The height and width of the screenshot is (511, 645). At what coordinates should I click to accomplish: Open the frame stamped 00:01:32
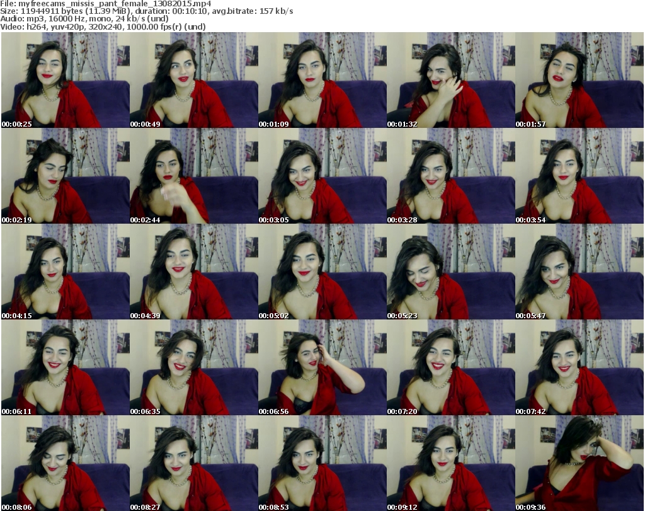click(x=451, y=80)
